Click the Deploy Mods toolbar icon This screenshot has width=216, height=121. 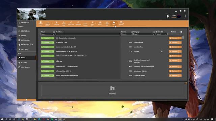point(71,23)
